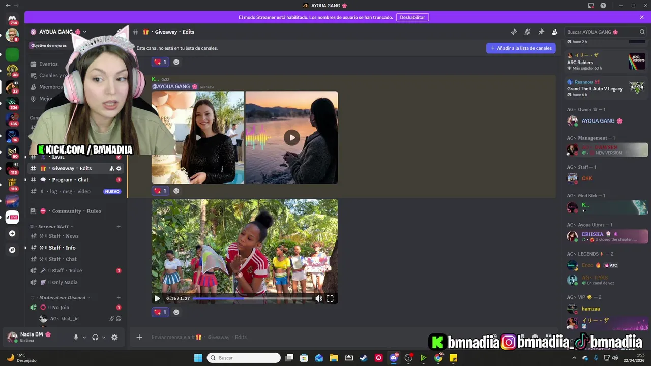Open AYOUA GANG owner member profile

click(x=606, y=121)
